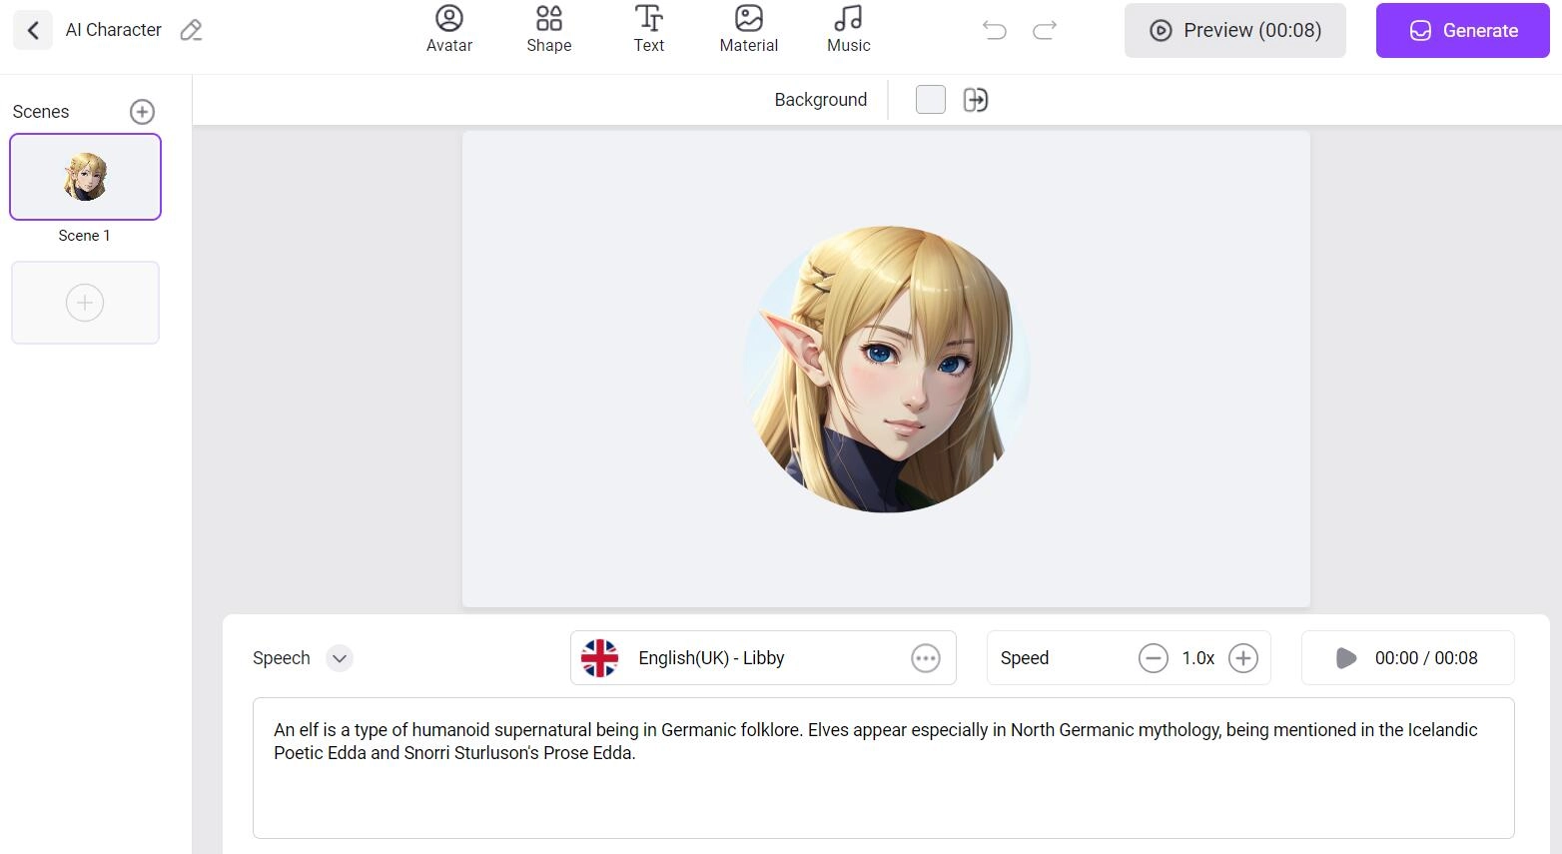1562x854 pixels.
Task: Click the apply background to all icon
Action: [975, 100]
